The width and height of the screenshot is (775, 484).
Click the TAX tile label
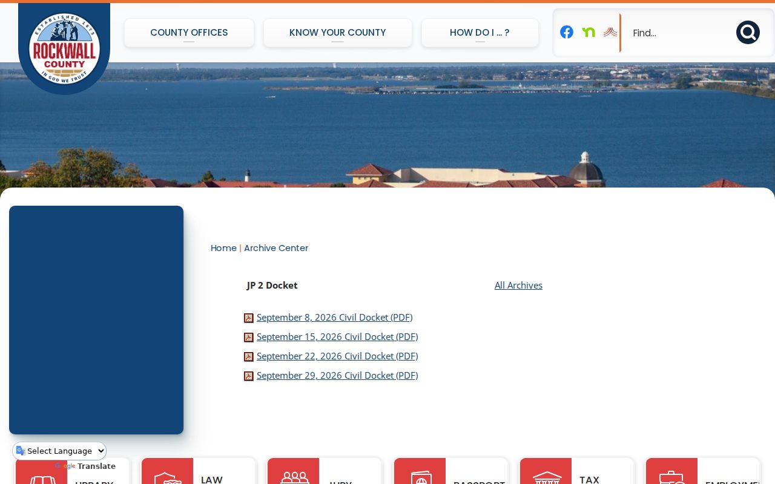[x=589, y=479]
